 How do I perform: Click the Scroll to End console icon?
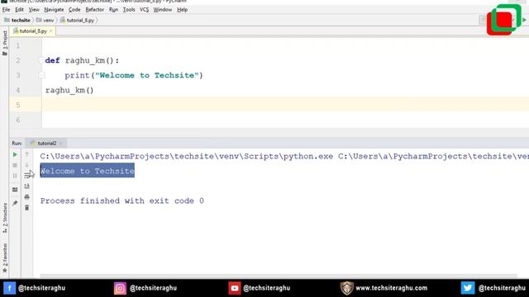(x=27, y=186)
